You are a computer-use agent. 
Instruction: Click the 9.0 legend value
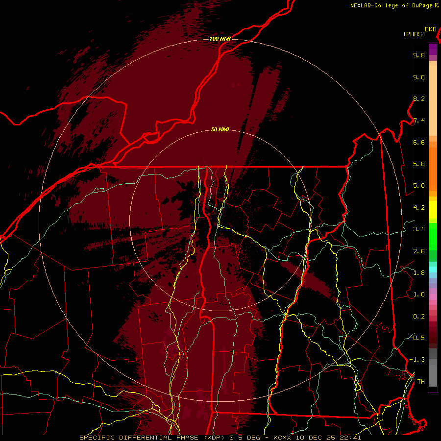coord(419,77)
